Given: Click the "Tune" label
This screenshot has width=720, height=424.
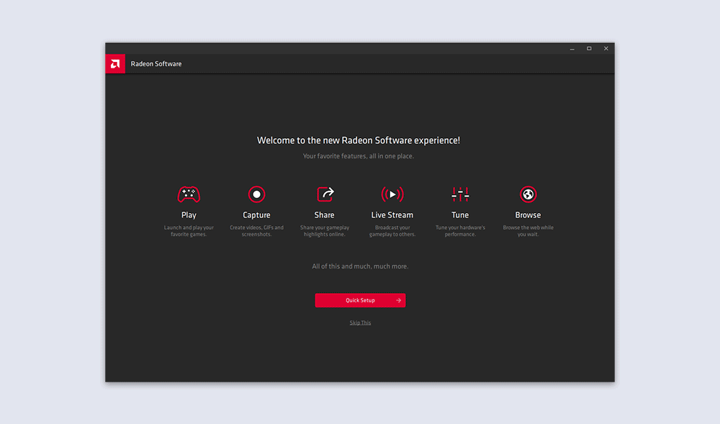Looking at the screenshot, I should click(460, 215).
